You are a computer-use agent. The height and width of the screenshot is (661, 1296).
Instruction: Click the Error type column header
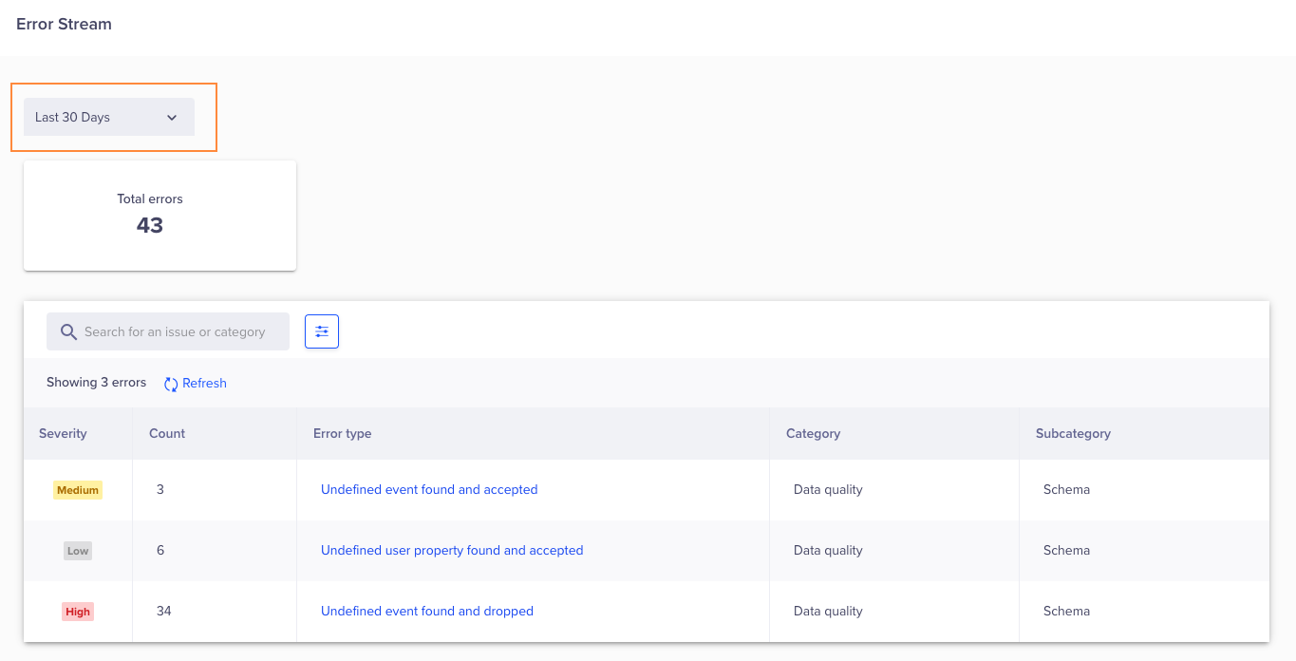(x=343, y=433)
